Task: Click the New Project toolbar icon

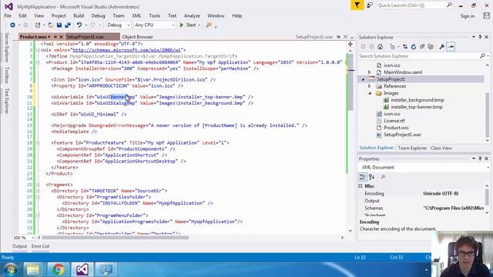Action: point(38,25)
